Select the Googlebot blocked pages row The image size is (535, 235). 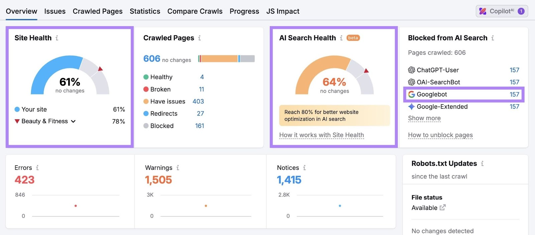463,95
